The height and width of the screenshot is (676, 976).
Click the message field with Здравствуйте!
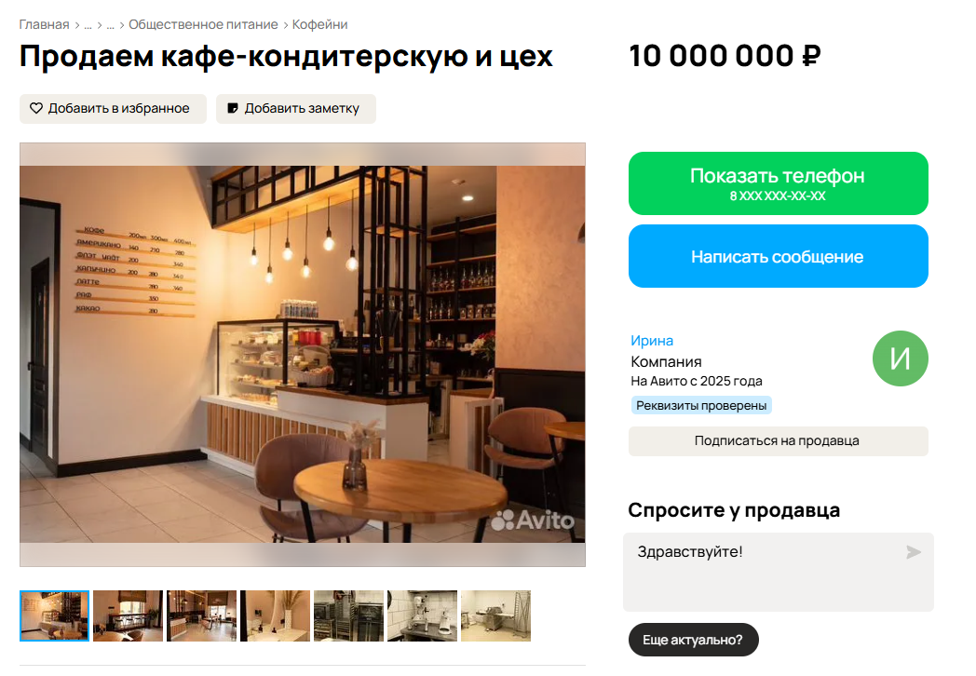(x=778, y=572)
